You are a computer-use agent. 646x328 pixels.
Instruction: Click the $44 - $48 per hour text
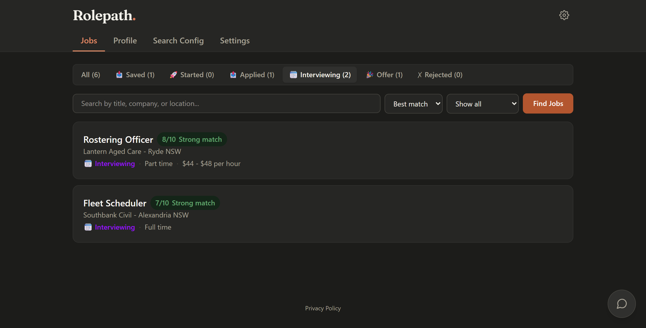point(211,163)
